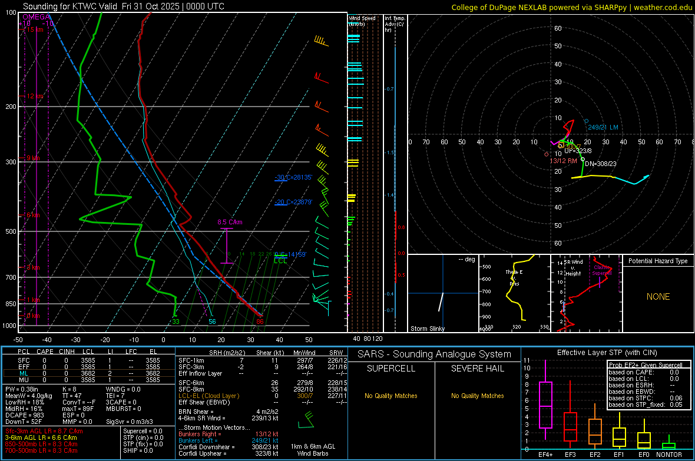695x461 pixels.
Task: Click the based on STPC: 0.06 row
Action: click(x=646, y=398)
